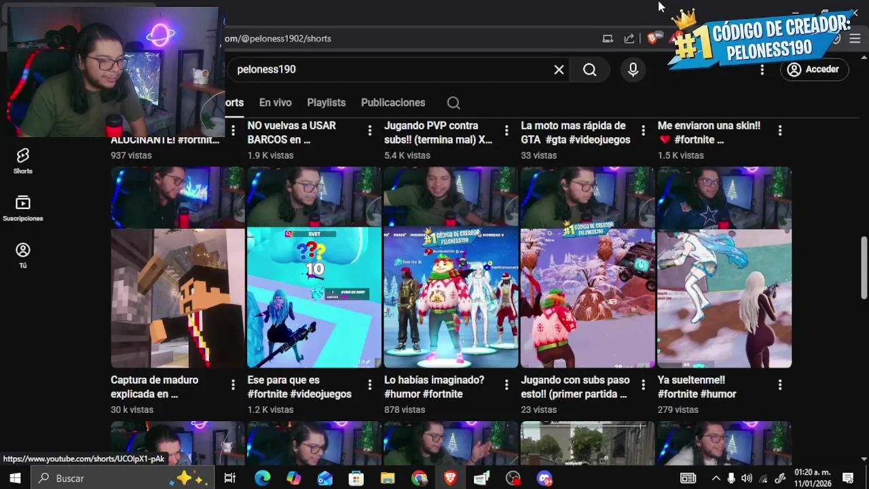Open options for 'NO vuelvas a USAR BARCOS' short

tap(369, 130)
